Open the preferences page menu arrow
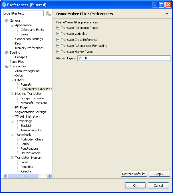Screen dimensions: 173x193 click(167, 14)
